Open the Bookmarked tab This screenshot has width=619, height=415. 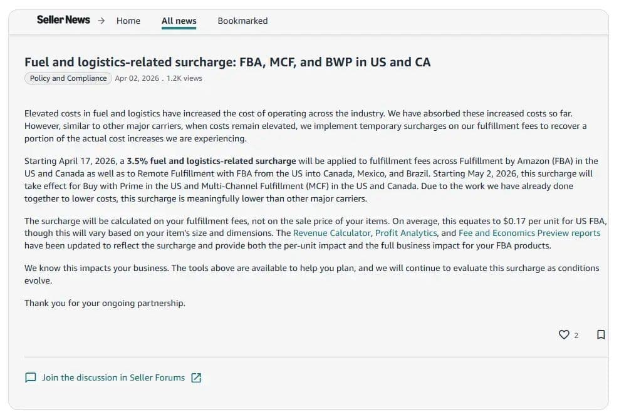pyautogui.click(x=242, y=21)
